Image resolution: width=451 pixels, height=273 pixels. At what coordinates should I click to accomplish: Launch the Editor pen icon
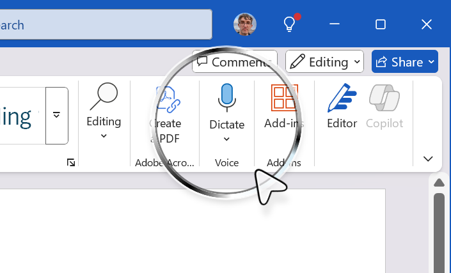[342, 98]
